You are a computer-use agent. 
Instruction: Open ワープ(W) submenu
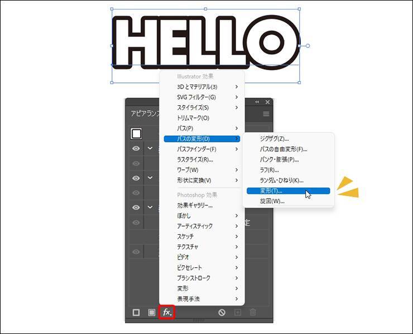tap(202, 170)
